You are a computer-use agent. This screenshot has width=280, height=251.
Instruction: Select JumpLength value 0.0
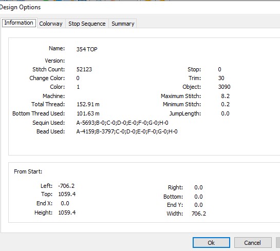pyautogui.click(x=225, y=113)
